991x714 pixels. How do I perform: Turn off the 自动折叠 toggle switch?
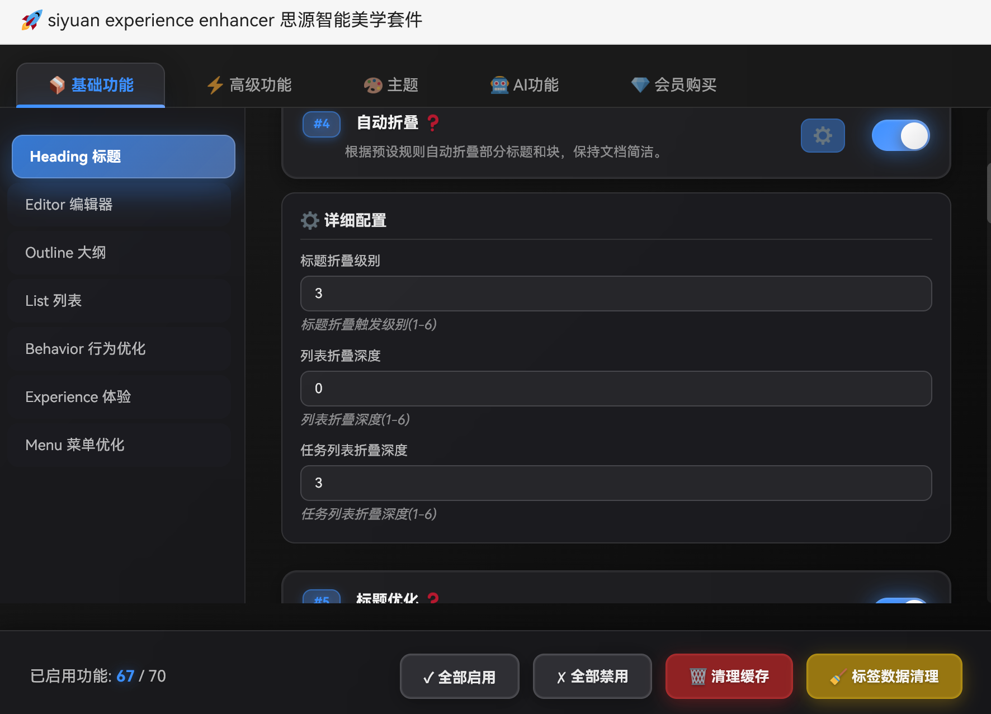coord(900,135)
